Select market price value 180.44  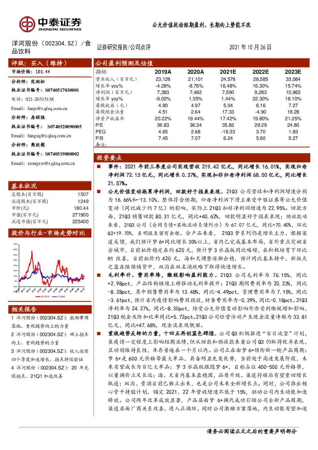[43, 72]
